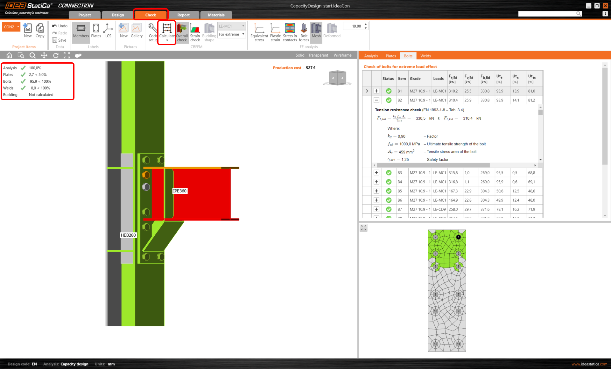This screenshot has height=369, width=611.
Task: Click the 10,00 scale value field
Action: (x=354, y=26)
